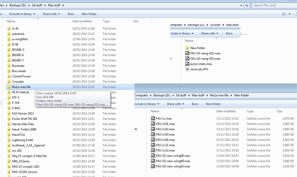Click the refresh icon beside address bar
297x177 pixels.
pyautogui.click(x=247, y=5)
